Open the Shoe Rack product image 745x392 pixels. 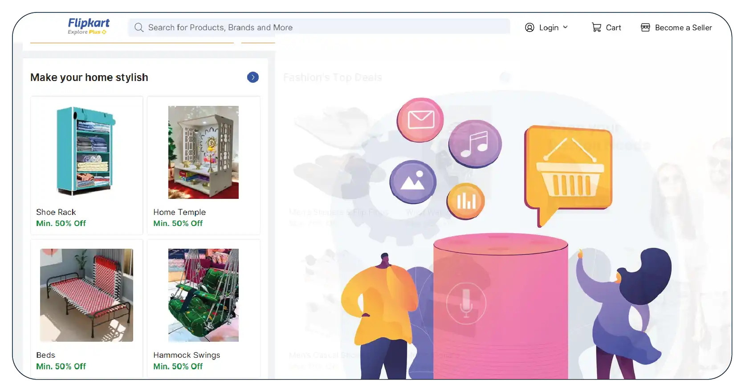pyautogui.click(x=86, y=151)
